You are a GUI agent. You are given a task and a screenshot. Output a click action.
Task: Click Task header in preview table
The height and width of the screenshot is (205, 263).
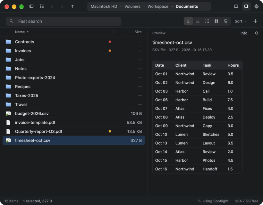coord(207,65)
